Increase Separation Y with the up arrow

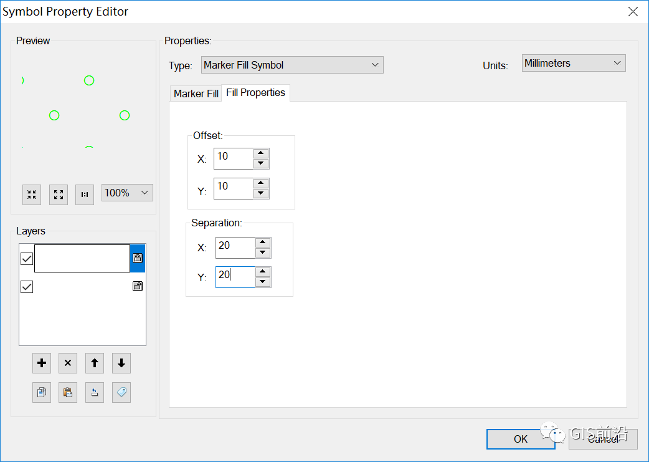263,272
